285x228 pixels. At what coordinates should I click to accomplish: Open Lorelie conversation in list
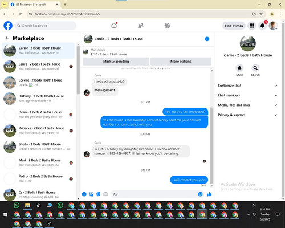click(38, 83)
